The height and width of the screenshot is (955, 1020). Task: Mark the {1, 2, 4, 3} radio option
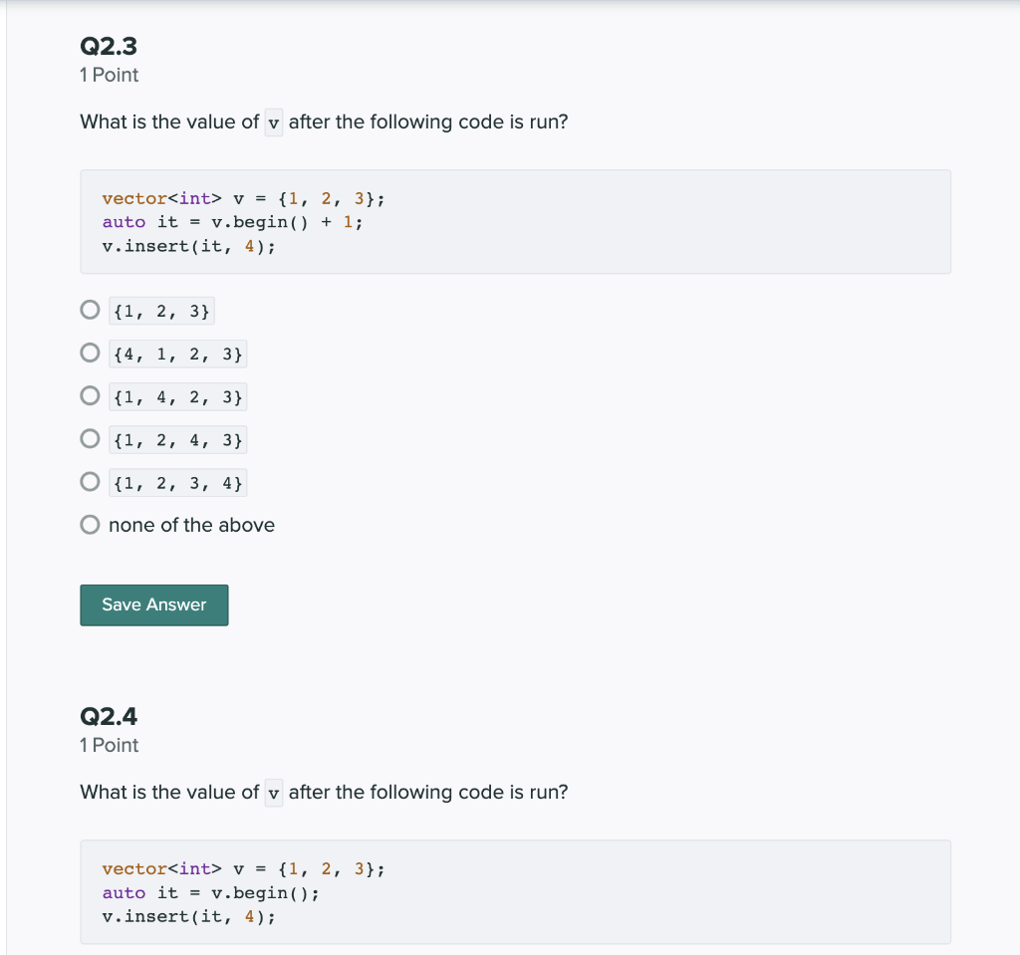[90, 438]
